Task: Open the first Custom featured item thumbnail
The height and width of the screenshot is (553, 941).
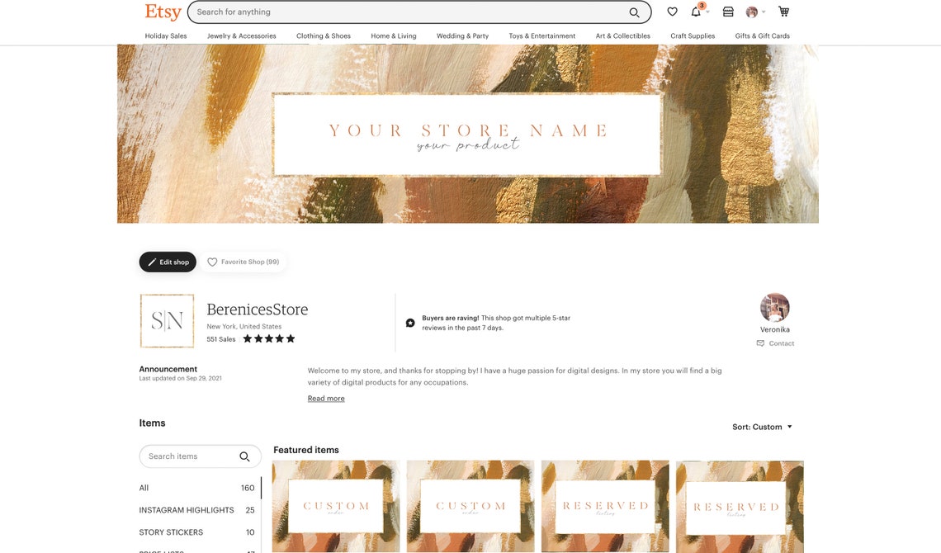Action: (336, 505)
